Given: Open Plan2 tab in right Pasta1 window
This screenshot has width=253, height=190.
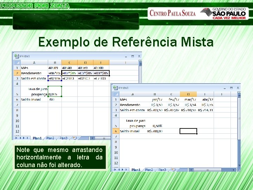Looking at the screenshot, I should (149, 170).
